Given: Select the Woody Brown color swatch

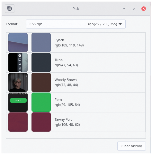Looking at the screenshot, I should pos(41,82).
